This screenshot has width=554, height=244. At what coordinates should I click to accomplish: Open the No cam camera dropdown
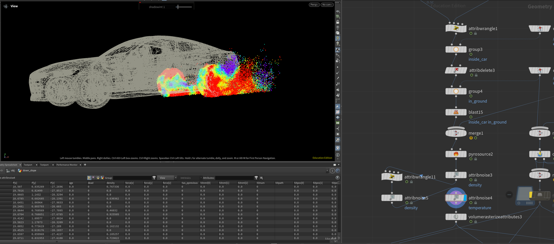point(327,5)
